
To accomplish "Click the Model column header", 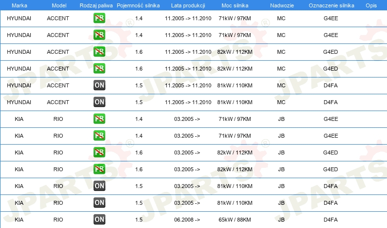I will [59, 5].
